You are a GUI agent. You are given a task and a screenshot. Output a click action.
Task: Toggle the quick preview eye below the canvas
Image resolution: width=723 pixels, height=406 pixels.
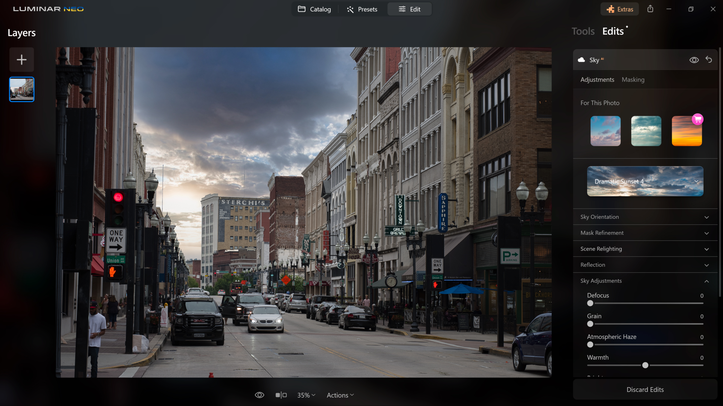[x=259, y=395]
